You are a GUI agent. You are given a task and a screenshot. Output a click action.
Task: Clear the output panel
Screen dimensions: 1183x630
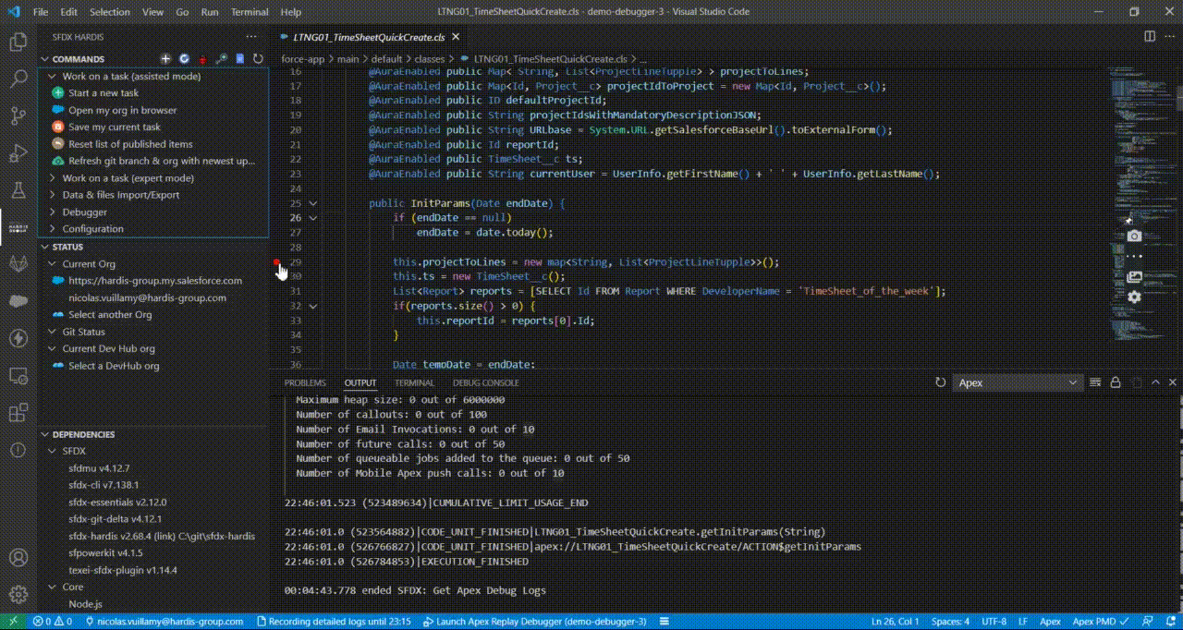[x=1095, y=382]
